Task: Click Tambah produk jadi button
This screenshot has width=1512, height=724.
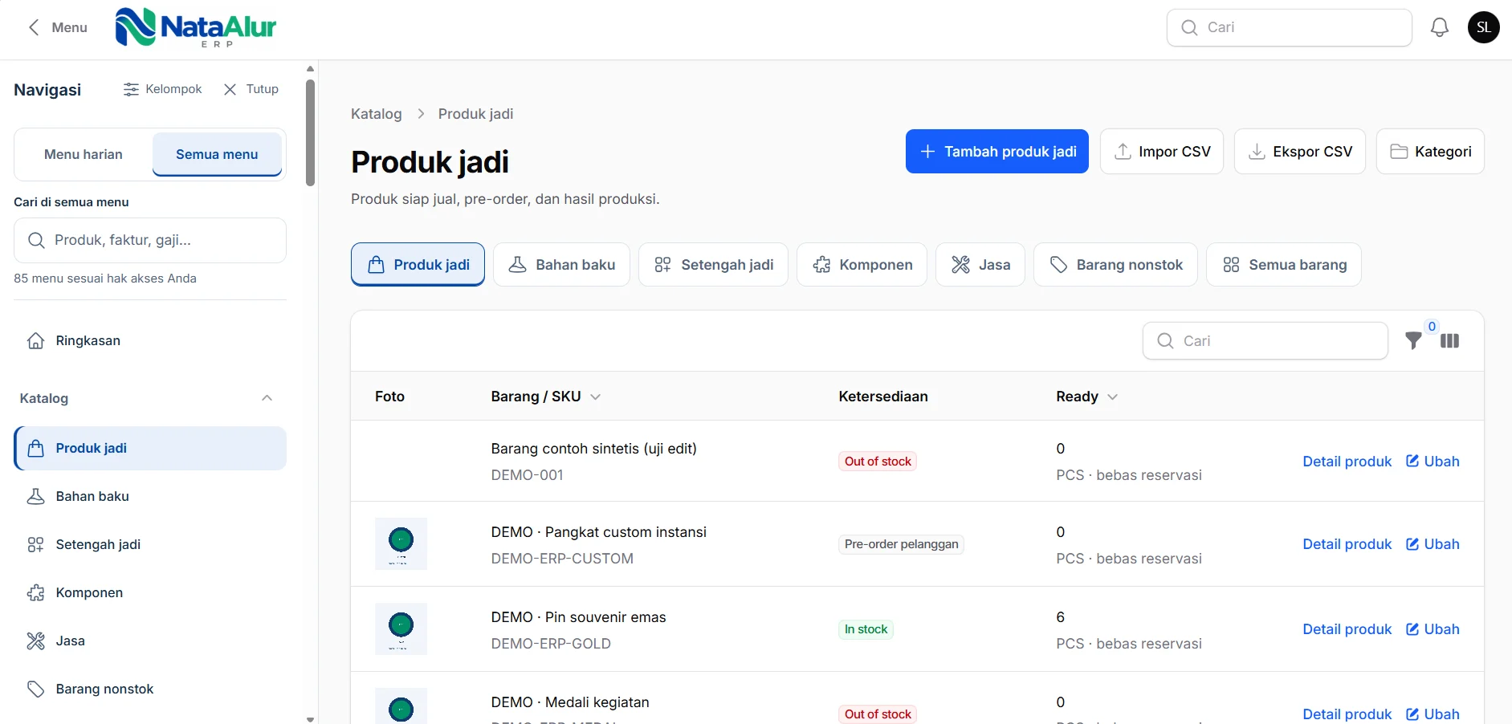Action: click(997, 151)
